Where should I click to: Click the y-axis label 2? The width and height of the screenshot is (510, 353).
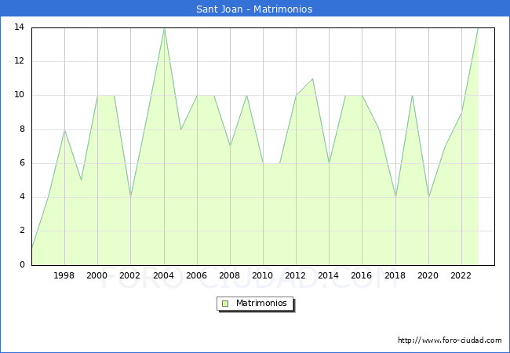pyautogui.click(x=22, y=231)
